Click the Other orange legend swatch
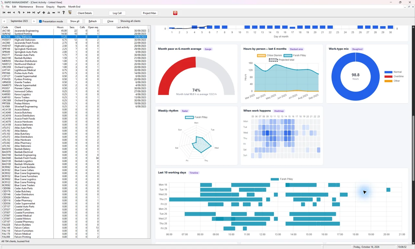Viewport: 415px width, 249px height. tap(388, 81)
